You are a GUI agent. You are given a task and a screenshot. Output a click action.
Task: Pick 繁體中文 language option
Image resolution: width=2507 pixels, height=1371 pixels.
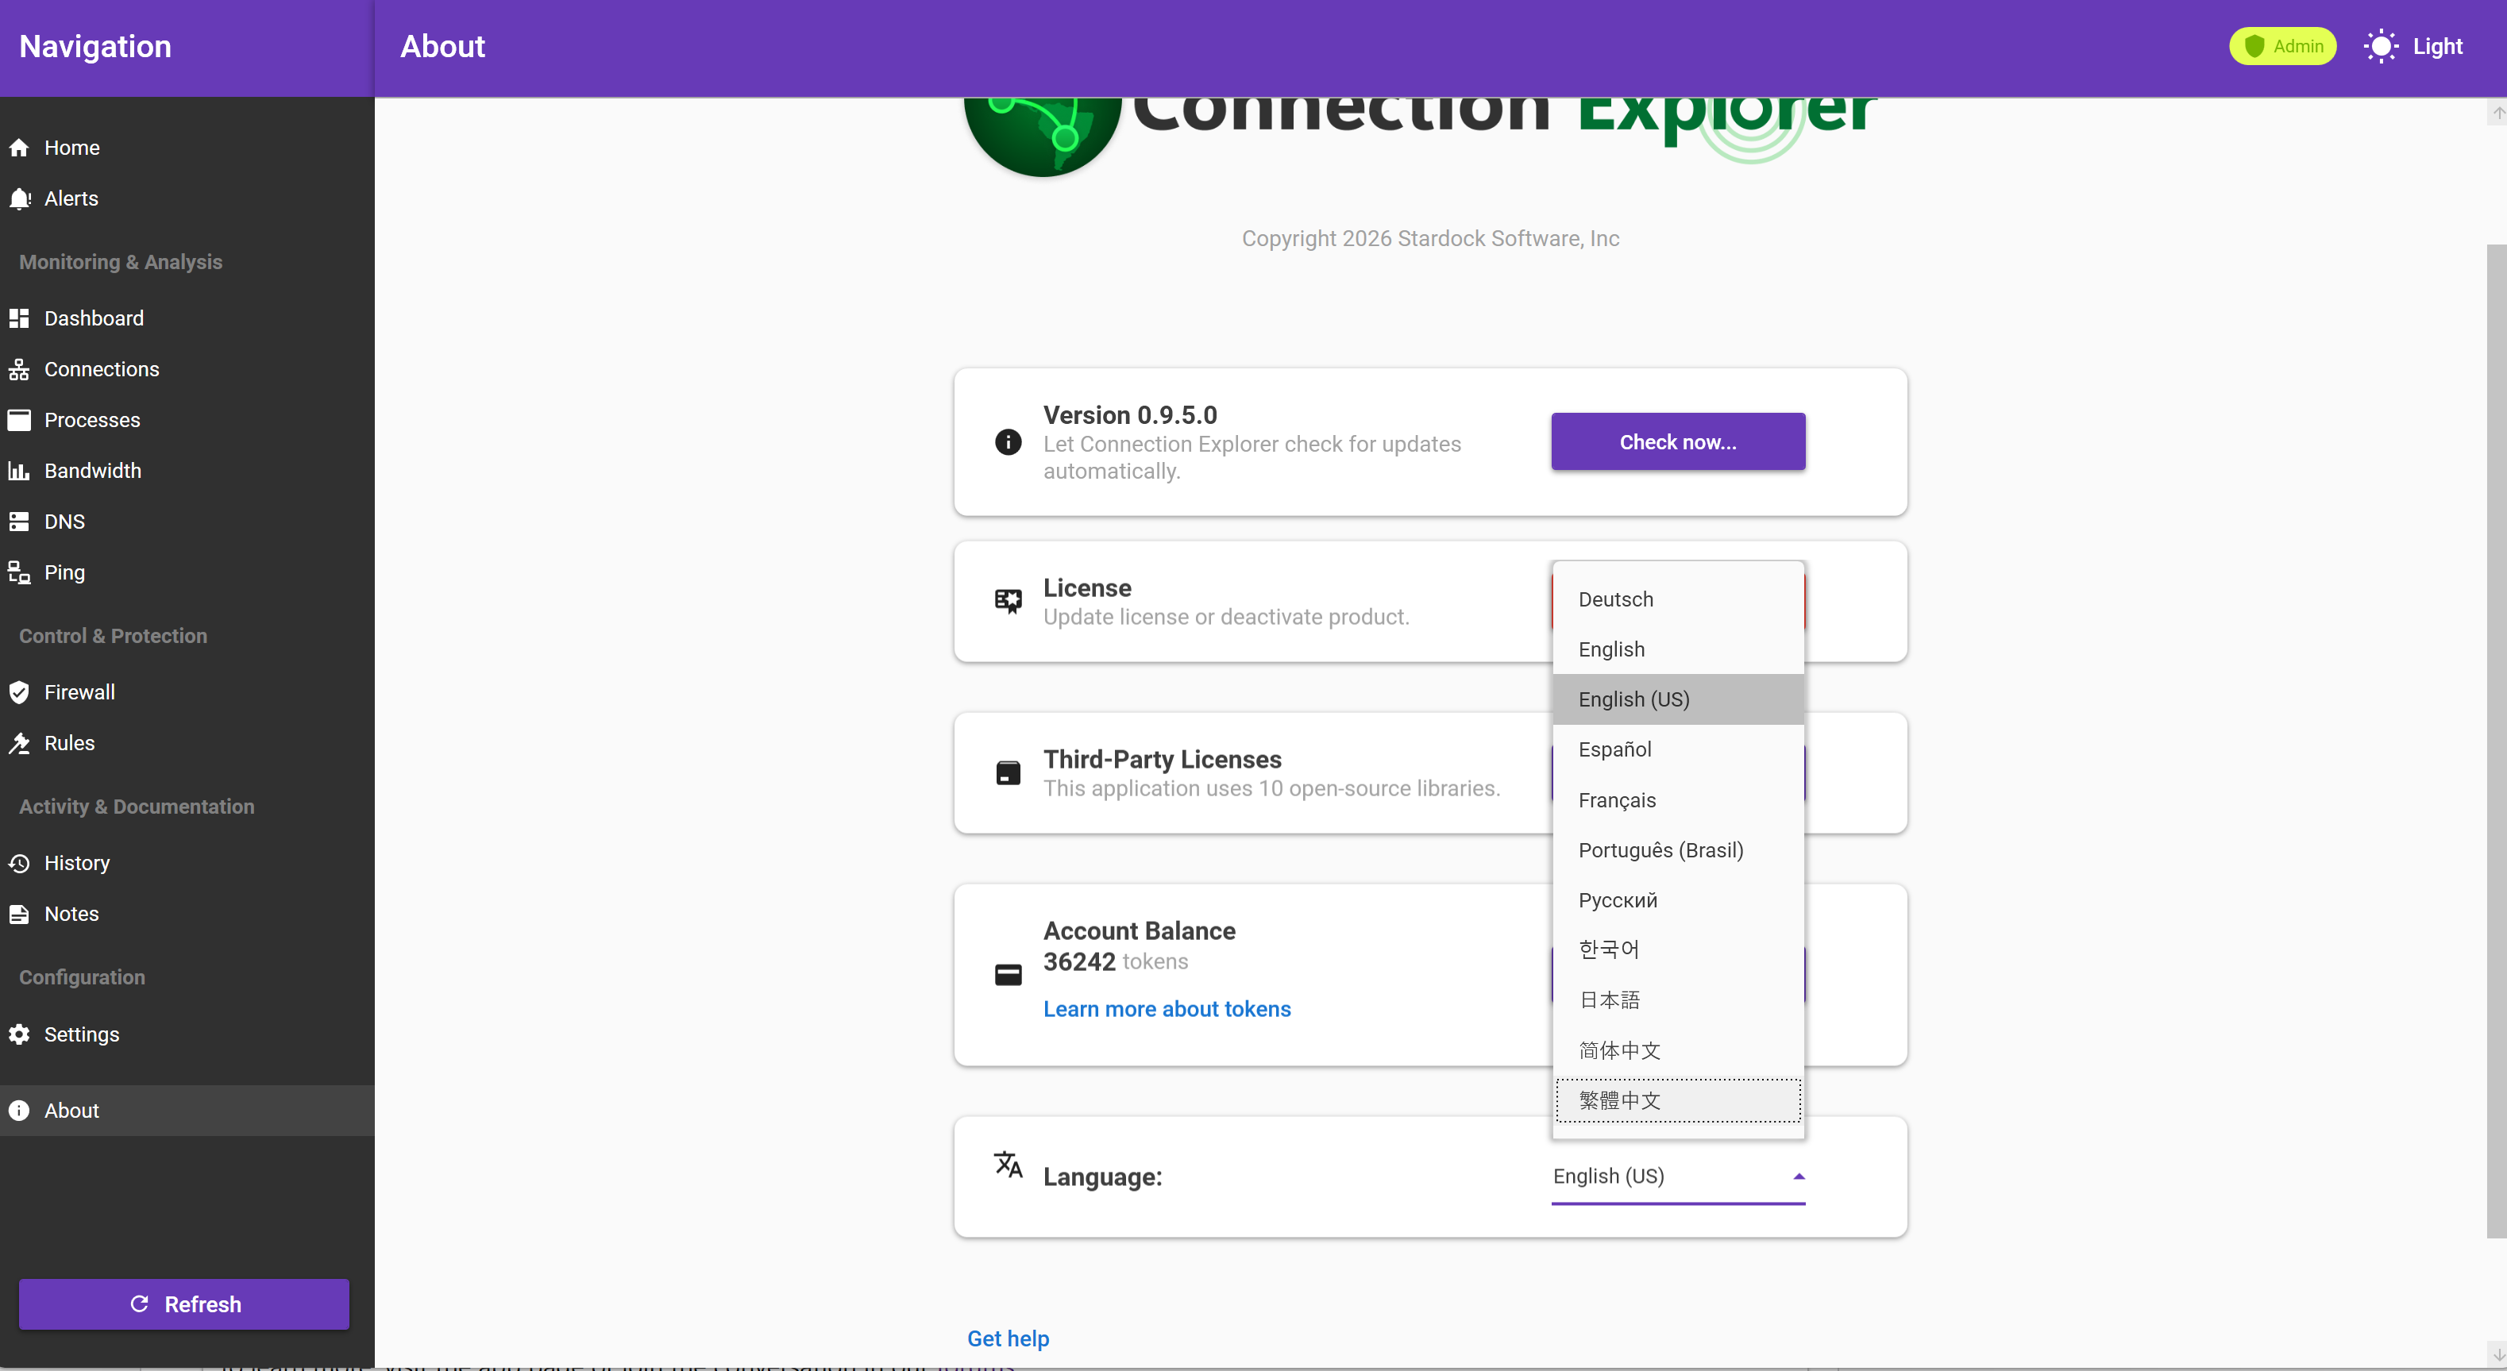(1619, 1100)
